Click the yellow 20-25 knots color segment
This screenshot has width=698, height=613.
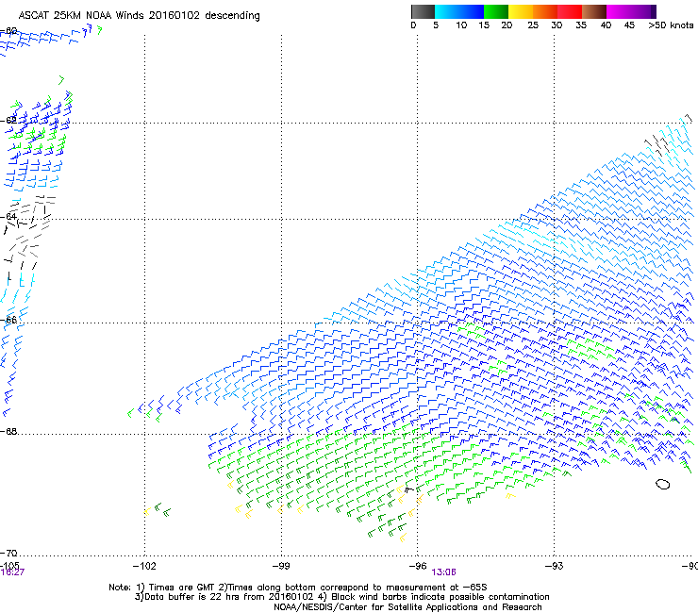tap(521, 11)
